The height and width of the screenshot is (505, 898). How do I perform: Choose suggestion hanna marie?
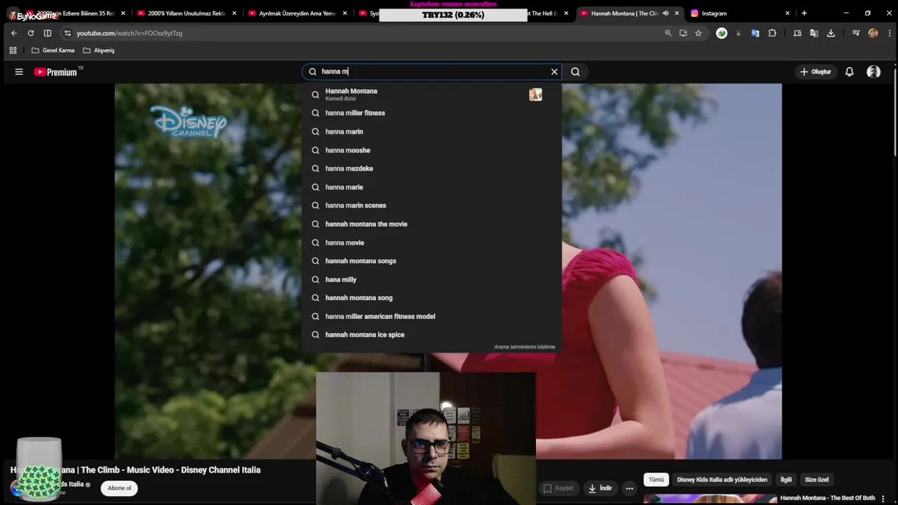[x=431, y=187]
